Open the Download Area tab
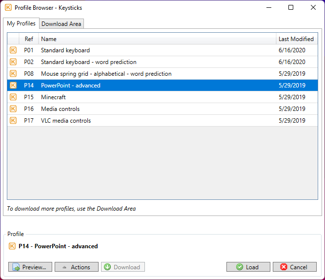Viewport: 325px width, 280px height. 61,24
